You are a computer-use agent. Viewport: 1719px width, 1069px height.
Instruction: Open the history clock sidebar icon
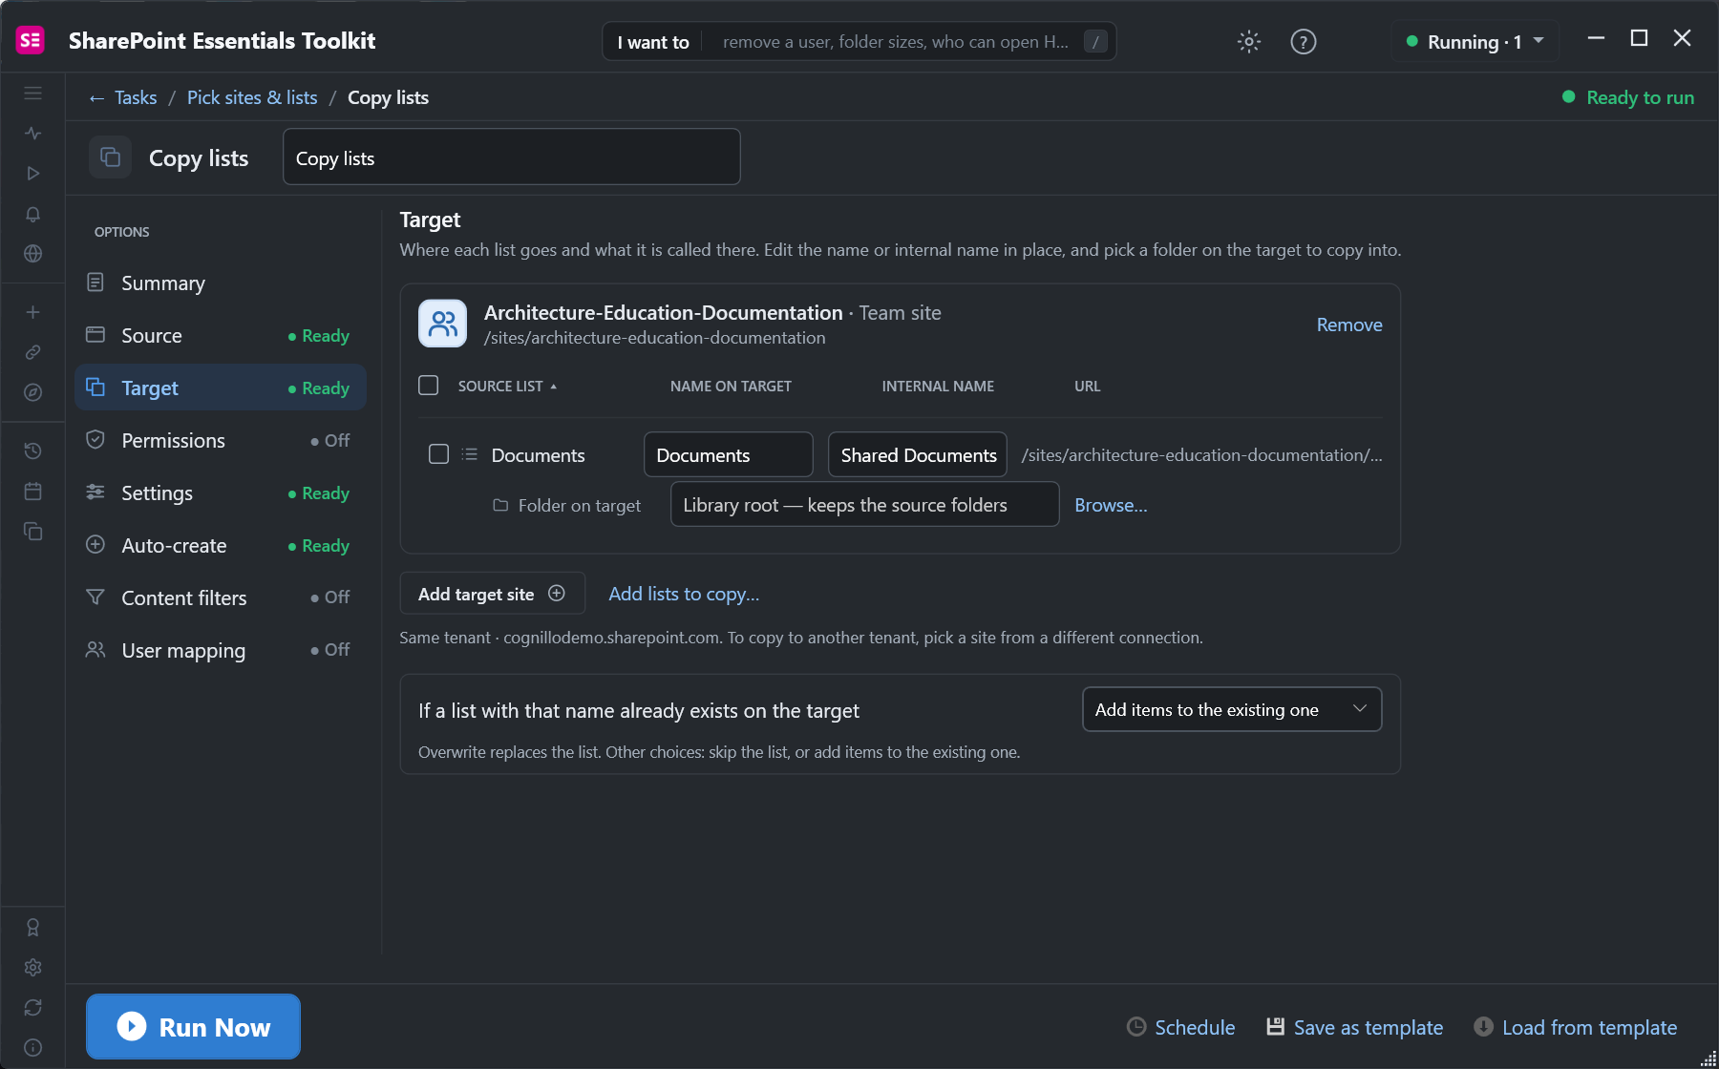click(32, 451)
